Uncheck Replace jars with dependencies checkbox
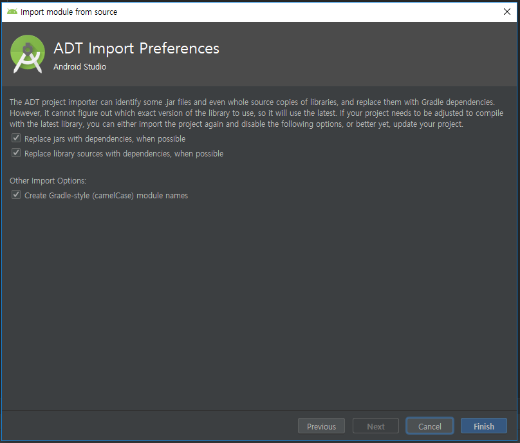 pos(16,138)
